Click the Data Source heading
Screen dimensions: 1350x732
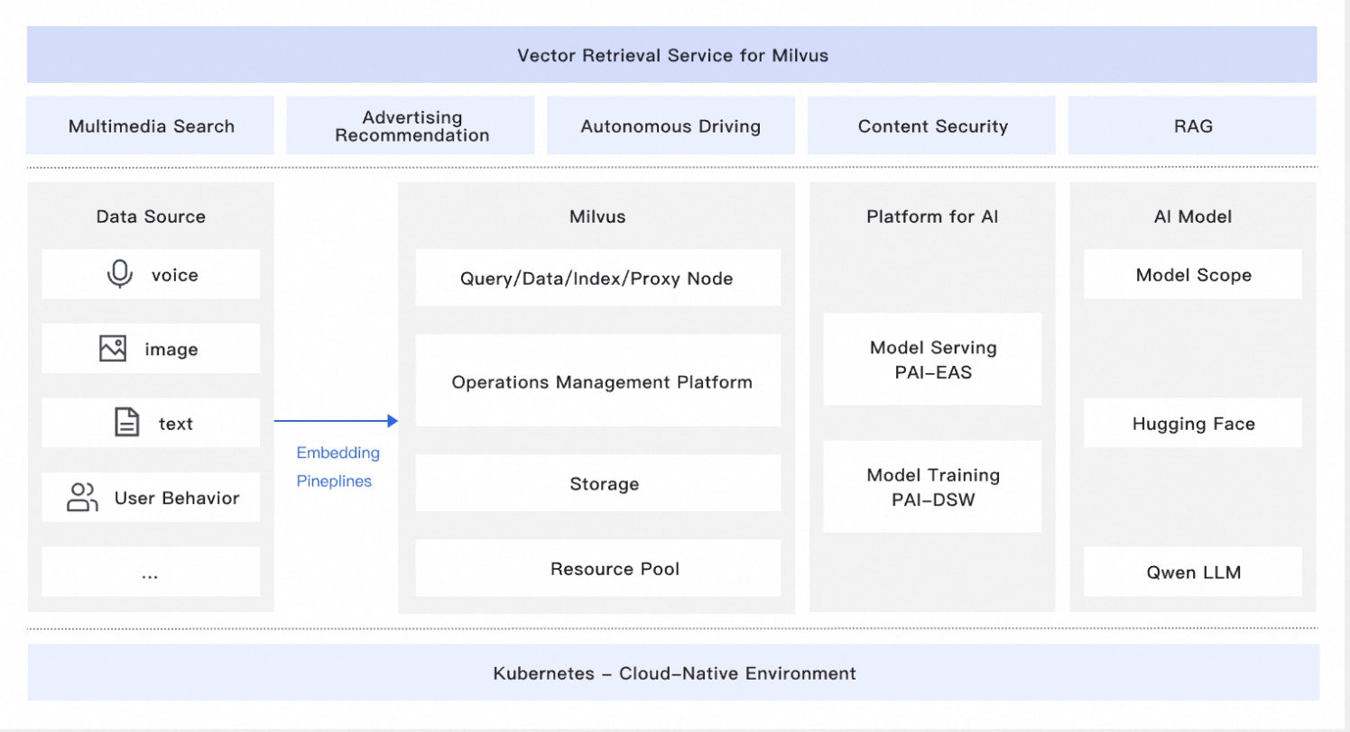click(151, 216)
